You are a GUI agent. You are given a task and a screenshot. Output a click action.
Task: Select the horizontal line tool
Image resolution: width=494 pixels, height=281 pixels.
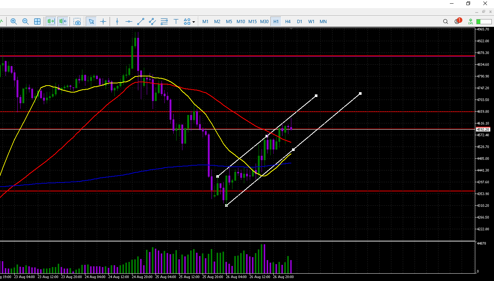click(x=129, y=22)
